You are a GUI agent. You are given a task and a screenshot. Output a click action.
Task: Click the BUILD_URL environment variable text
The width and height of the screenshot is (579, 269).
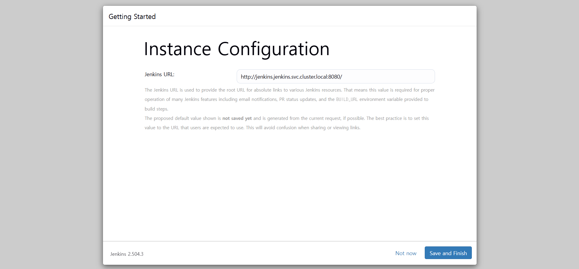(347, 99)
